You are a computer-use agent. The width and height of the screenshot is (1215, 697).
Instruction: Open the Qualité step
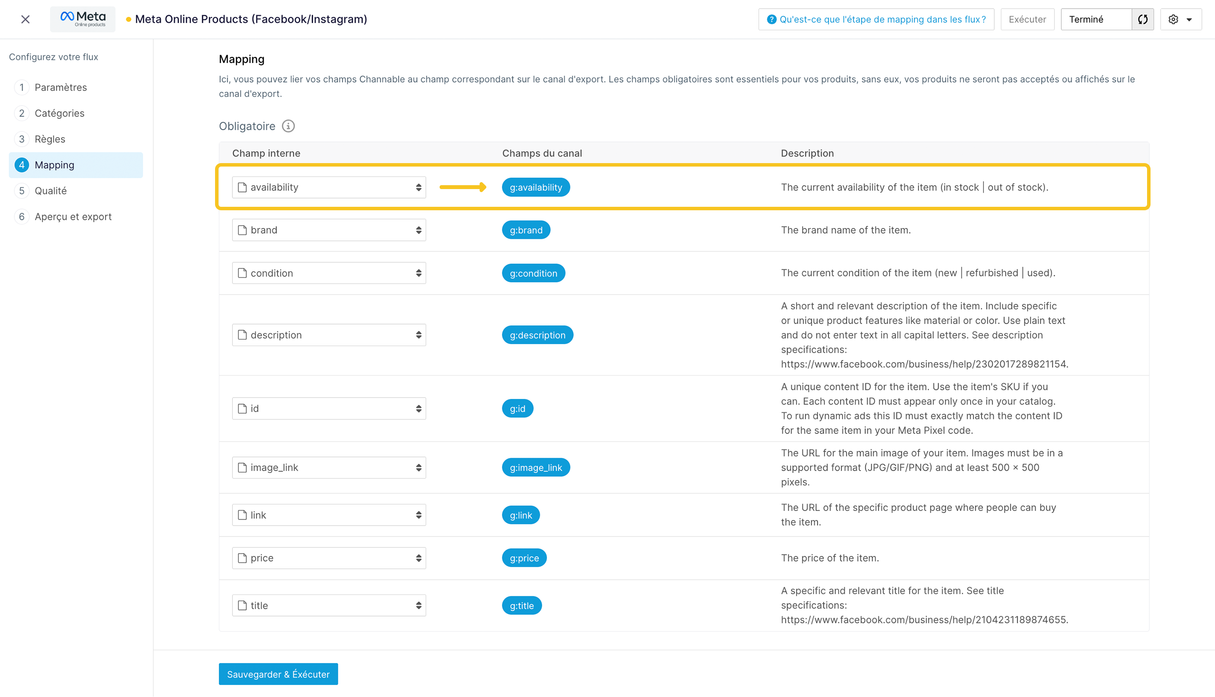tap(51, 191)
